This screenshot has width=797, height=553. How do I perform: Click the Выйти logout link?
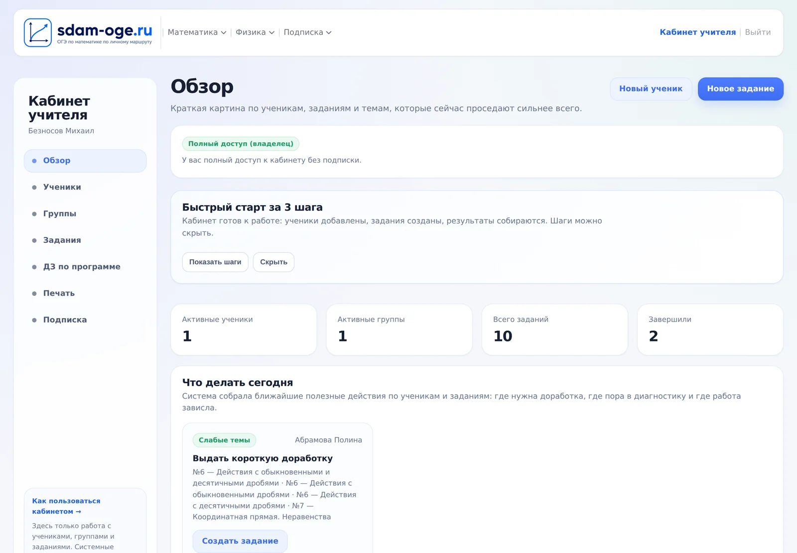(758, 32)
